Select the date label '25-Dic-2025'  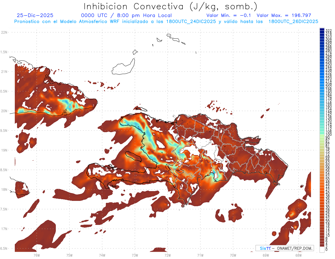[x=35, y=16]
